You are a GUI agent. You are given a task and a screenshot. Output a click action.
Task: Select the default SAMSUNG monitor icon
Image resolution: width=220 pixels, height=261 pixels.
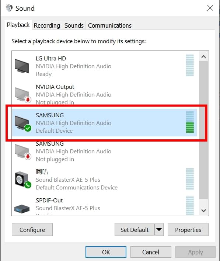pos(22,123)
